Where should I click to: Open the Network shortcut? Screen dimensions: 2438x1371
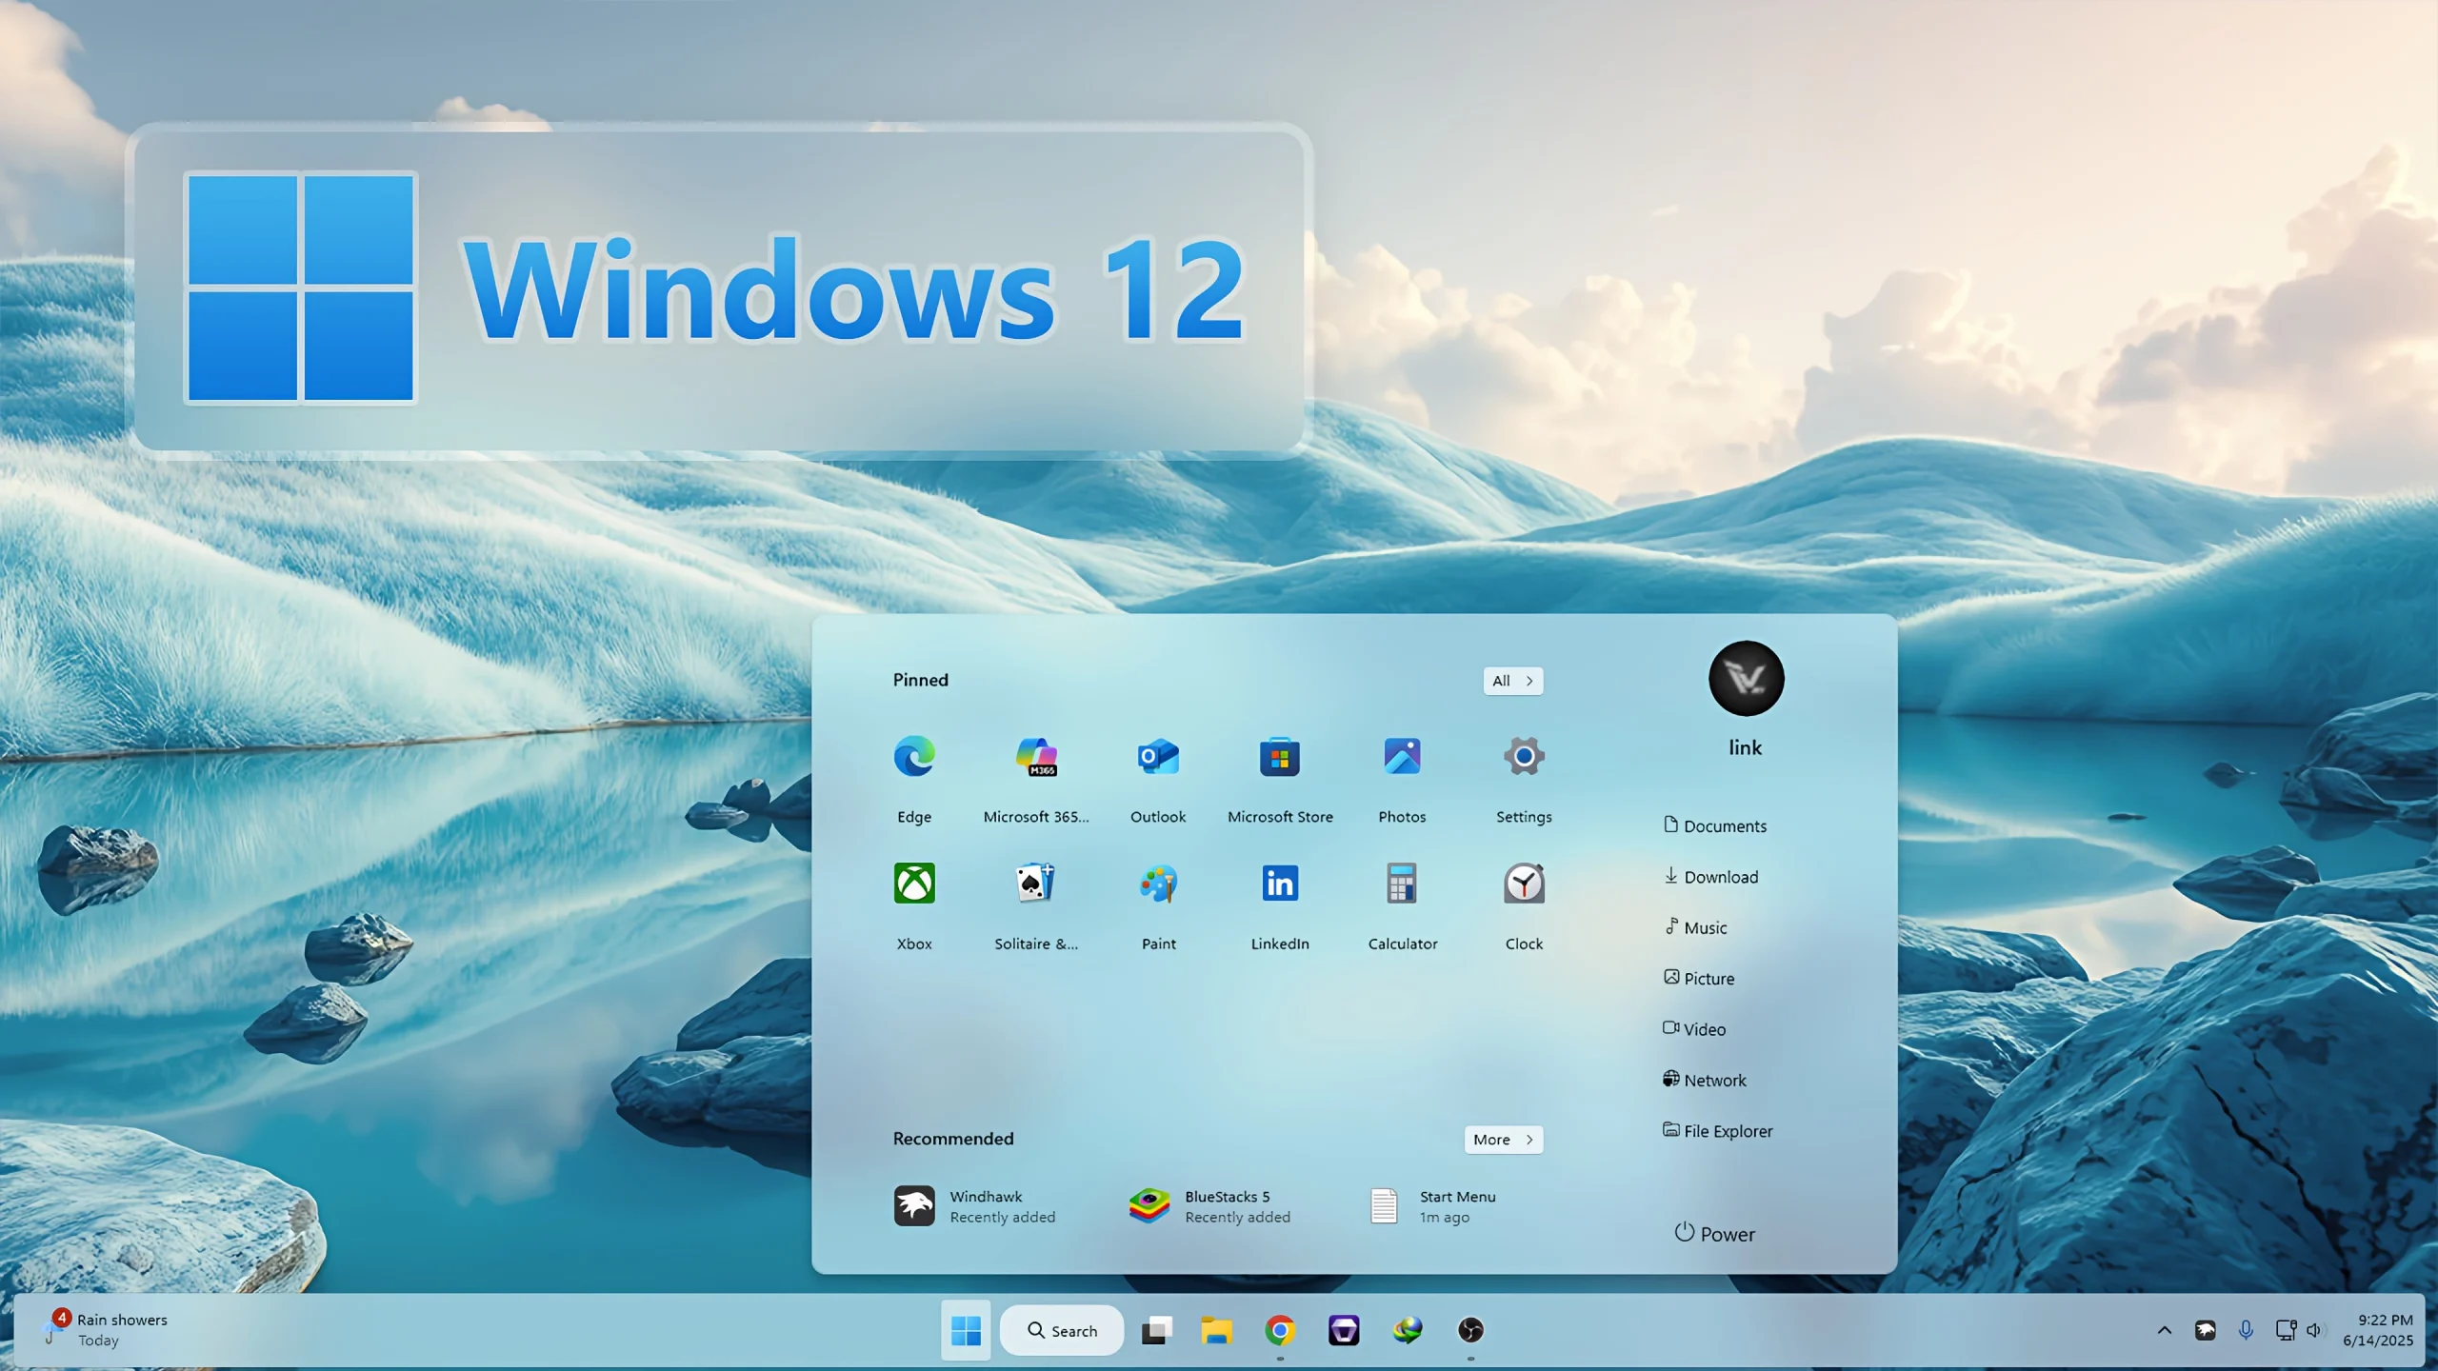[1705, 1080]
